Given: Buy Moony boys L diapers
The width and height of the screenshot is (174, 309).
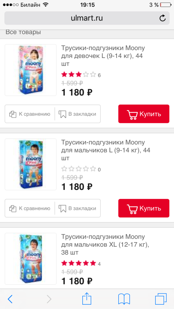Looking at the screenshot, I should 144,208.
